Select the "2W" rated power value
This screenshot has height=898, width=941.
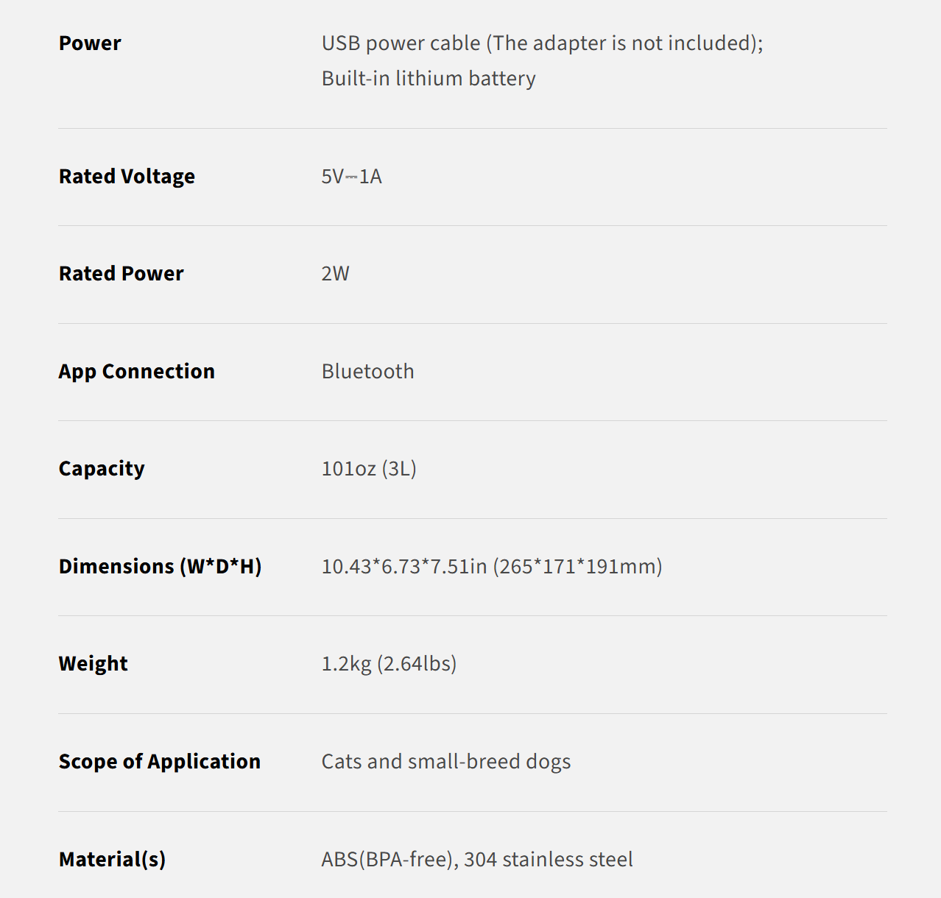pos(335,274)
